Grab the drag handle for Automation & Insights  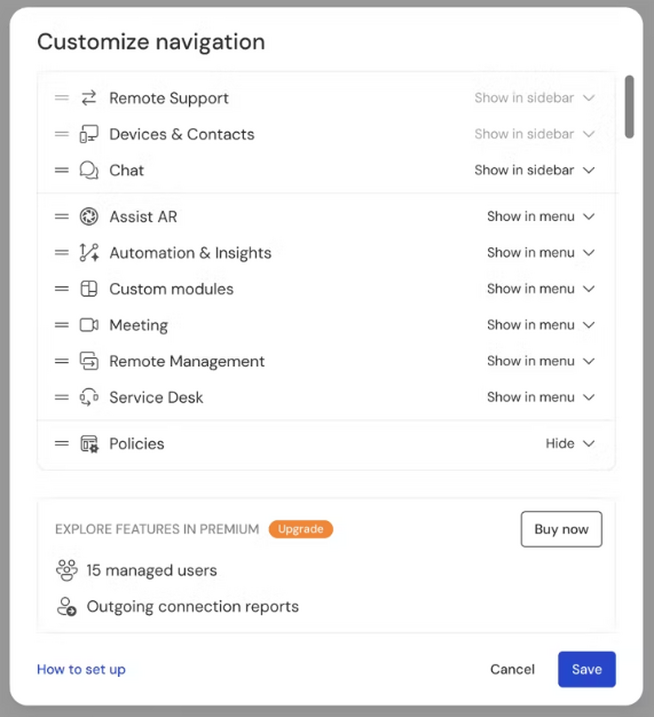[x=62, y=252]
